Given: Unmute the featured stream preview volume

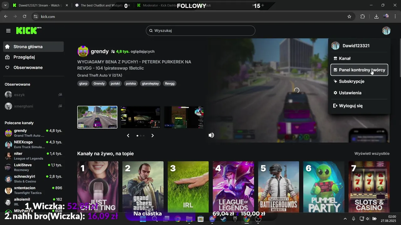Looking at the screenshot, I should (211, 135).
